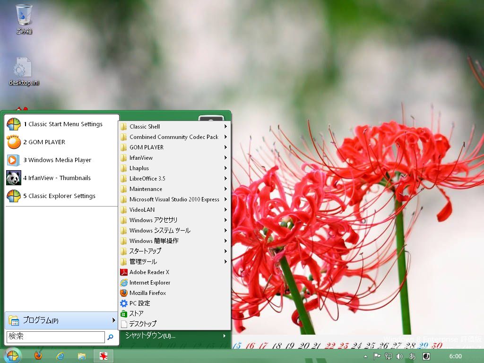
Task: Open the スタートアップ folder entry
Action: coord(174,251)
